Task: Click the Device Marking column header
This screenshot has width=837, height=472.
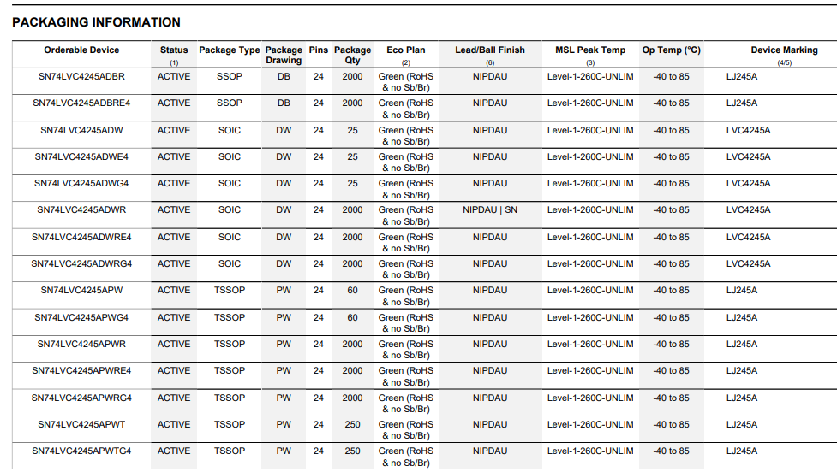Action: (x=784, y=50)
